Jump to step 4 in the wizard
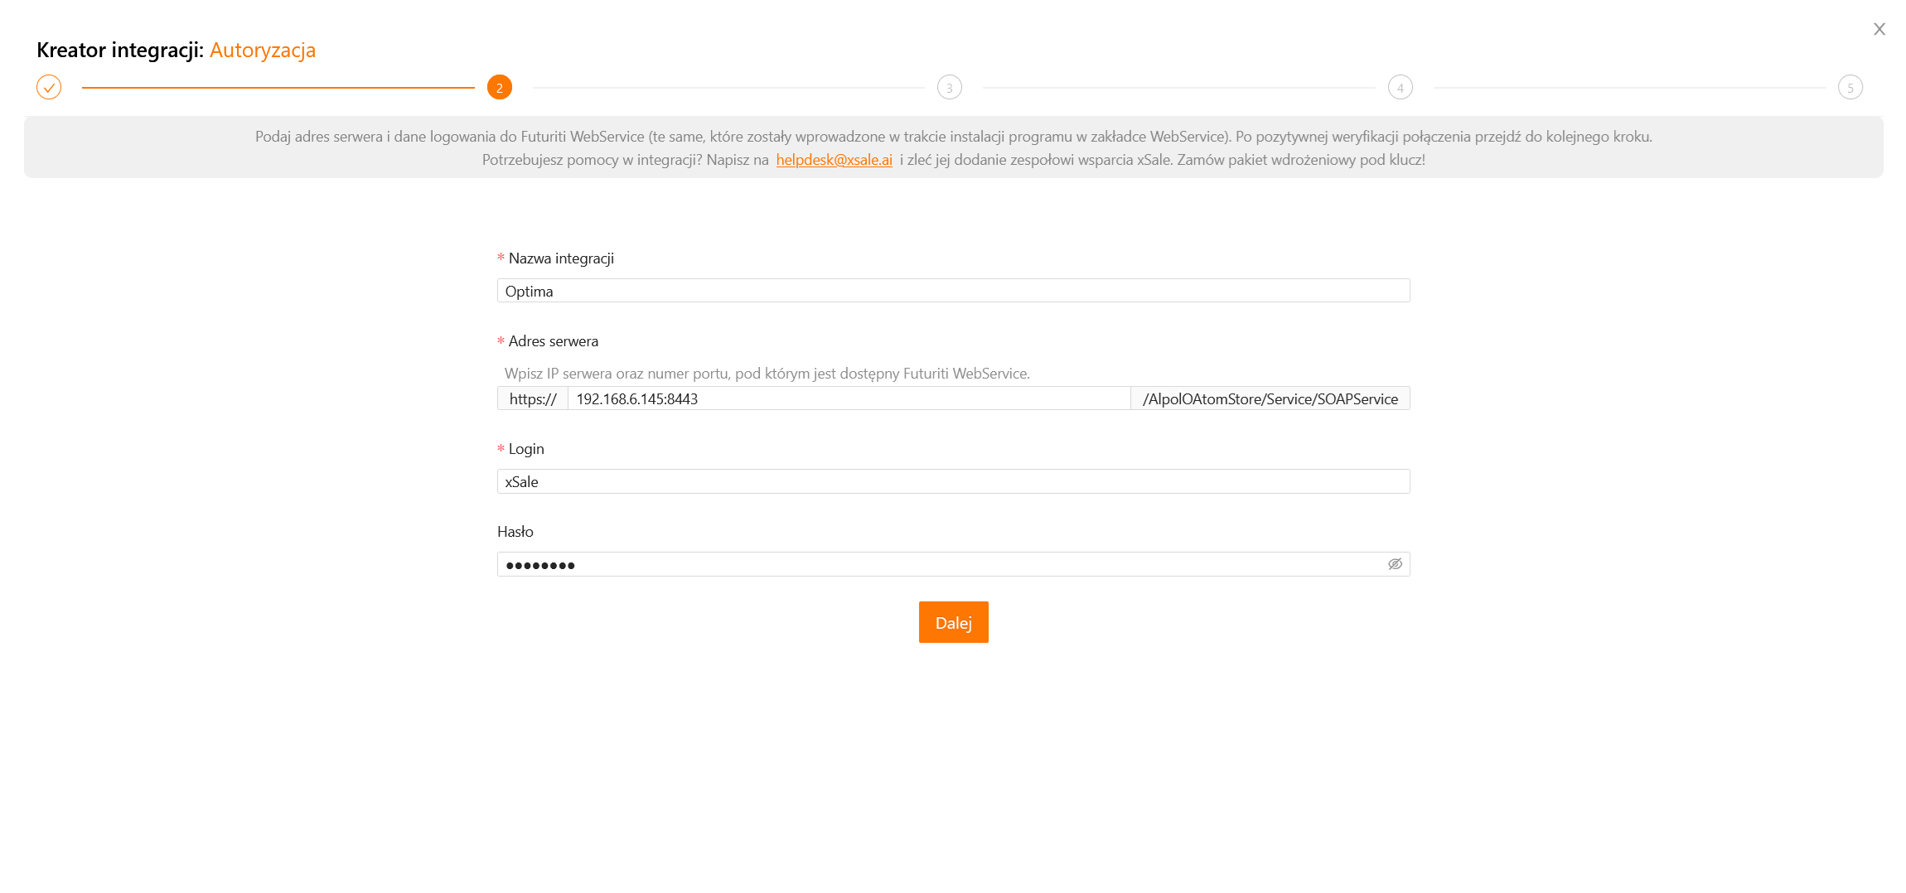The image size is (1906, 893). click(x=1400, y=87)
